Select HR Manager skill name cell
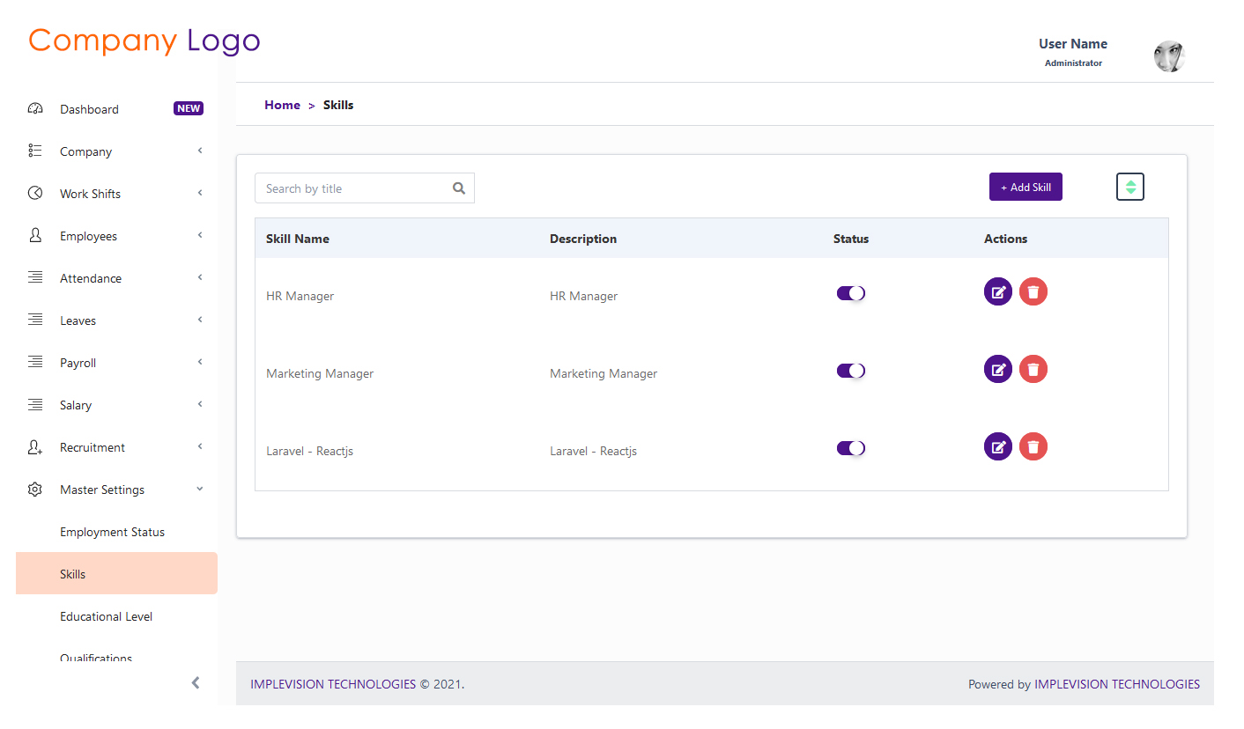The image size is (1244, 729). click(300, 296)
